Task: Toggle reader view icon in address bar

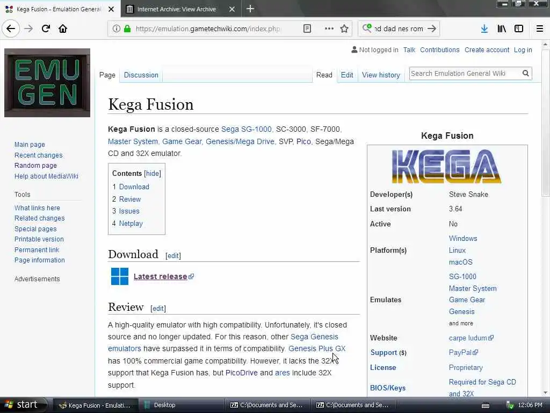Action: tap(307, 29)
